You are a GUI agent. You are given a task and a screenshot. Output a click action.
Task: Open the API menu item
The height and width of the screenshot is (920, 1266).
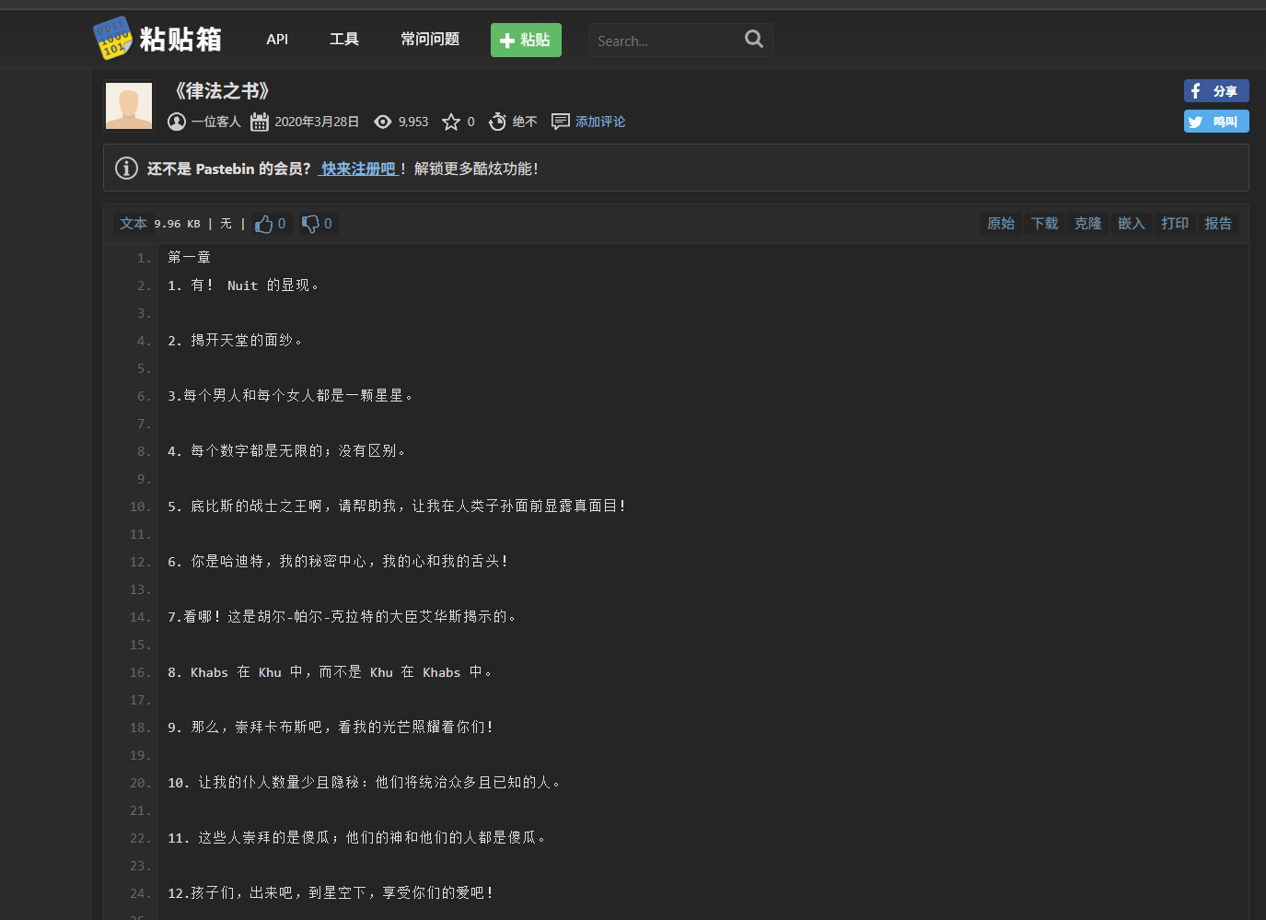coord(277,40)
